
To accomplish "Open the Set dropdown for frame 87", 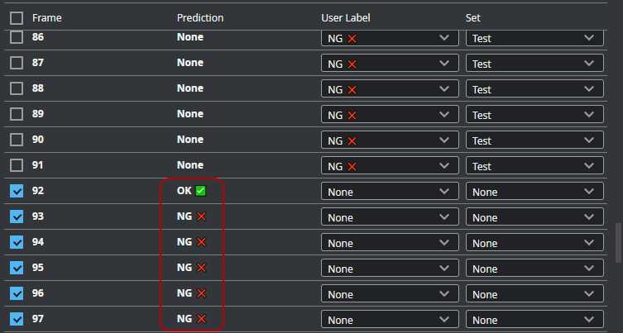I will 534,64.
